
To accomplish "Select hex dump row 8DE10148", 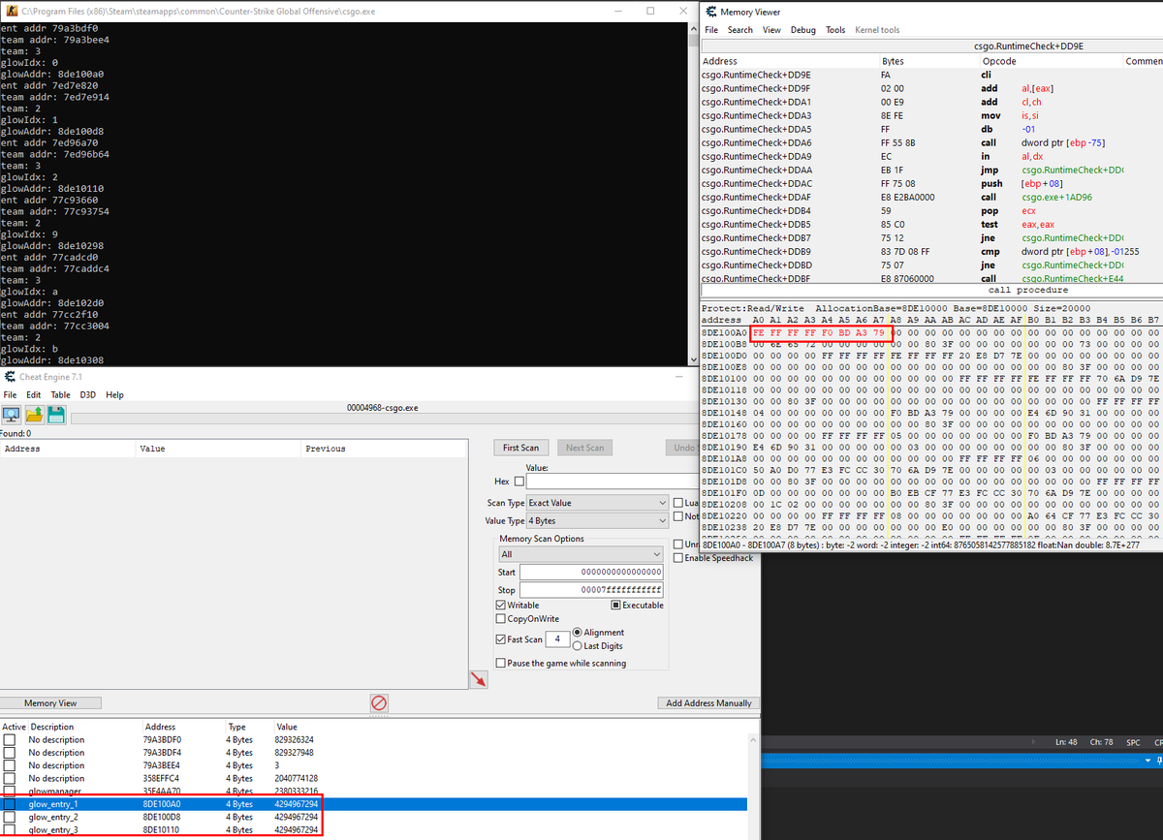I will pyautogui.click(x=930, y=412).
